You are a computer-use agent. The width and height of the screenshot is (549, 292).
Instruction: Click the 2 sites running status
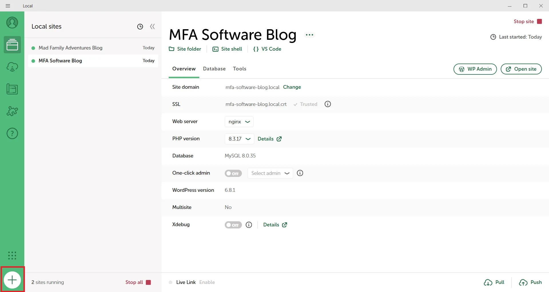(x=48, y=282)
